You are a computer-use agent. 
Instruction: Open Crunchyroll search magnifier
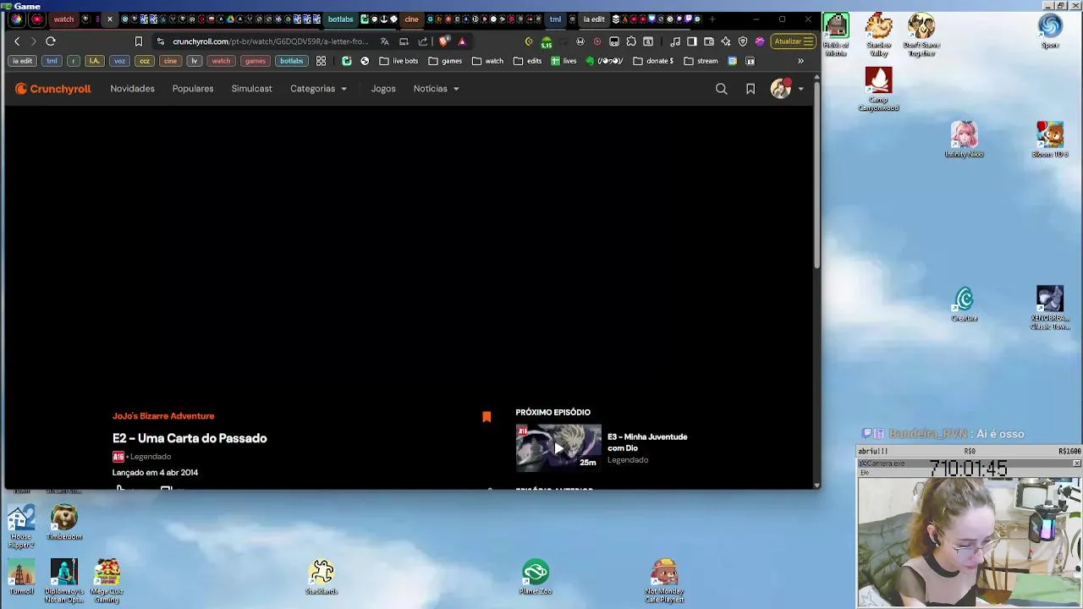point(721,89)
